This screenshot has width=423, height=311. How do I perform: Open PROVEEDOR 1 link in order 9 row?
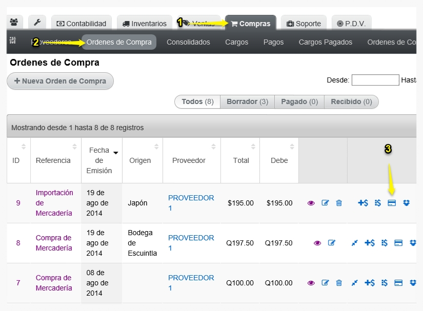click(x=191, y=203)
